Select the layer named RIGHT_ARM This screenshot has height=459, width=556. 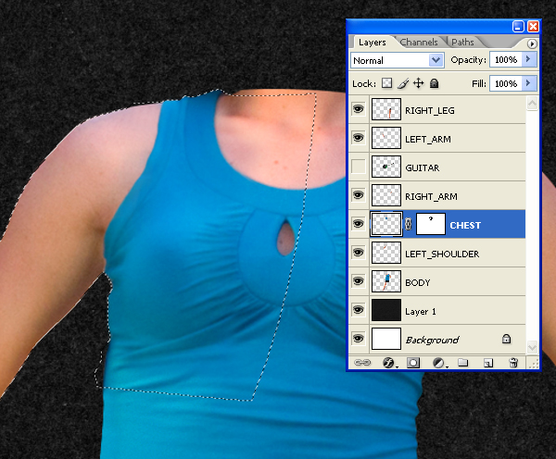(431, 196)
